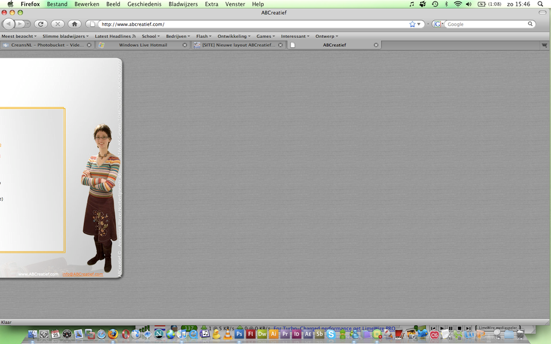Click the Stop loading button

(58, 24)
